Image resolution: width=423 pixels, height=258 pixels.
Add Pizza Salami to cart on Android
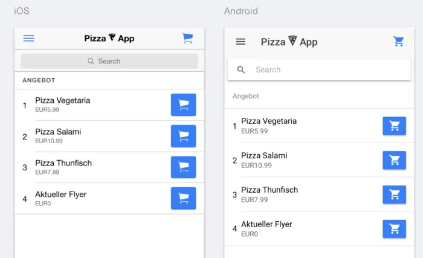394,160
